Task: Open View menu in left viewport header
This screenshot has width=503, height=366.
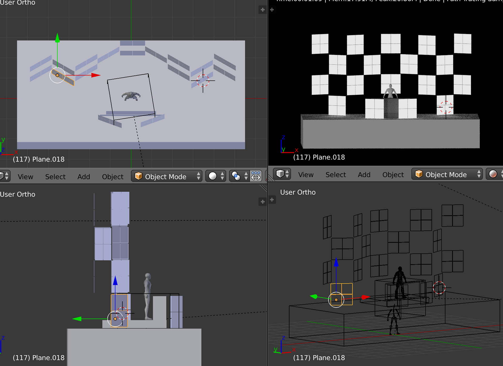Action: pos(25,177)
